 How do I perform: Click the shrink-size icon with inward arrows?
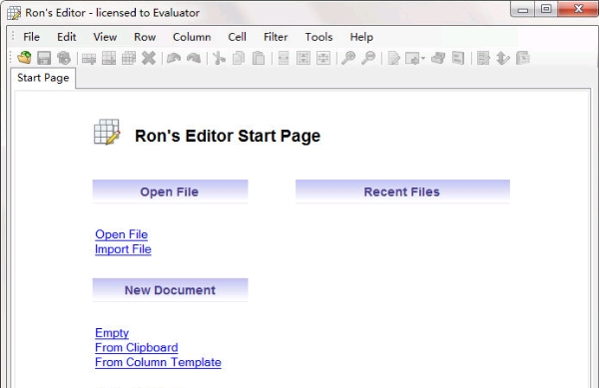[x=323, y=58]
